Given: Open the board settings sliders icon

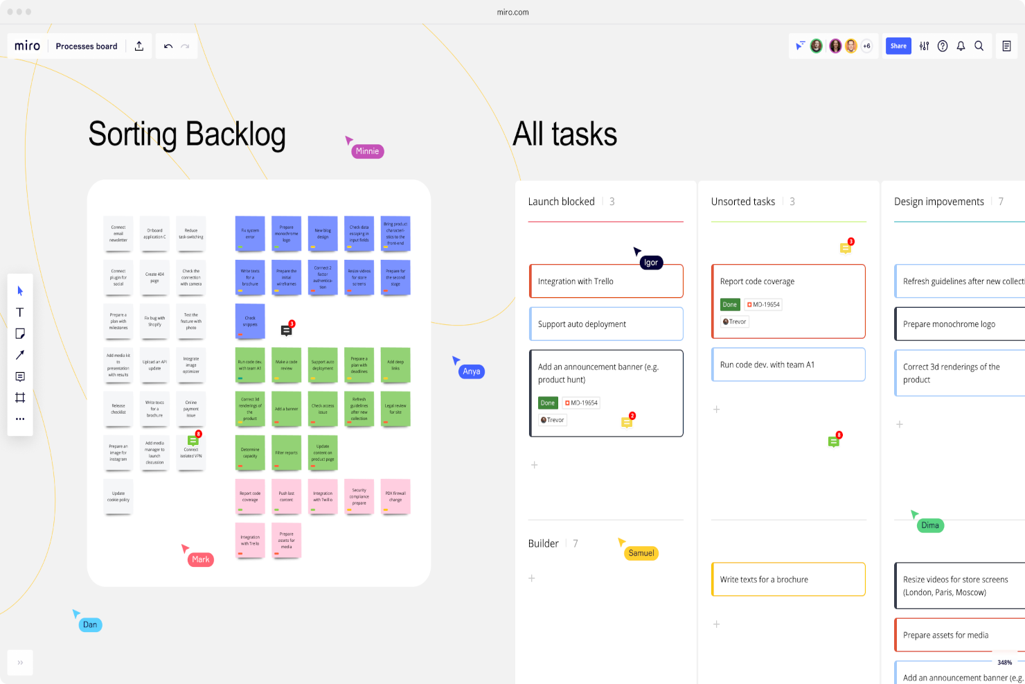Looking at the screenshot, I should 924,46.
